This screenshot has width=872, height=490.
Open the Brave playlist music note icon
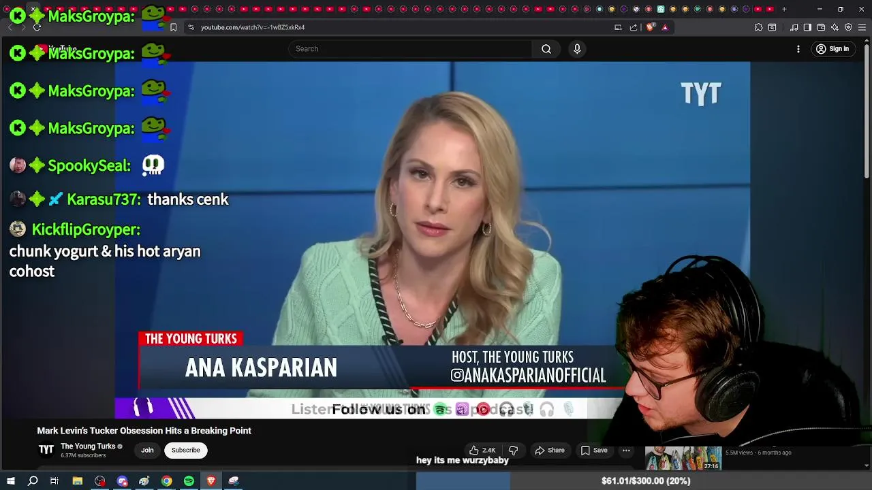[794, 27]
